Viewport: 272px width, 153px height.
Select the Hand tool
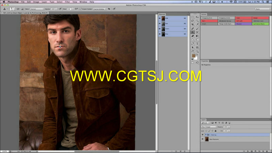pyautogui.click(x=193, y=52)
